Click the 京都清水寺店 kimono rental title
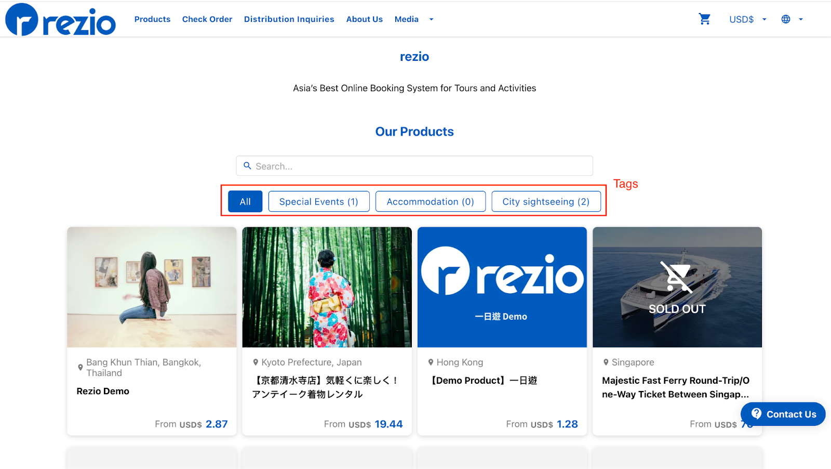 pos(325,387)
